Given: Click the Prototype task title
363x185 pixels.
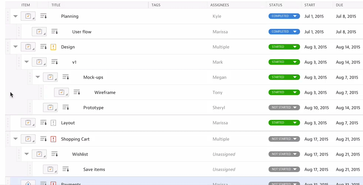Looking at the screenshot, I should point(93,108).
